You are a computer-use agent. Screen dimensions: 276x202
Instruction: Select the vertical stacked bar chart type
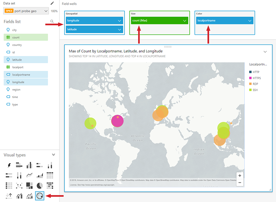click(50, 165)
